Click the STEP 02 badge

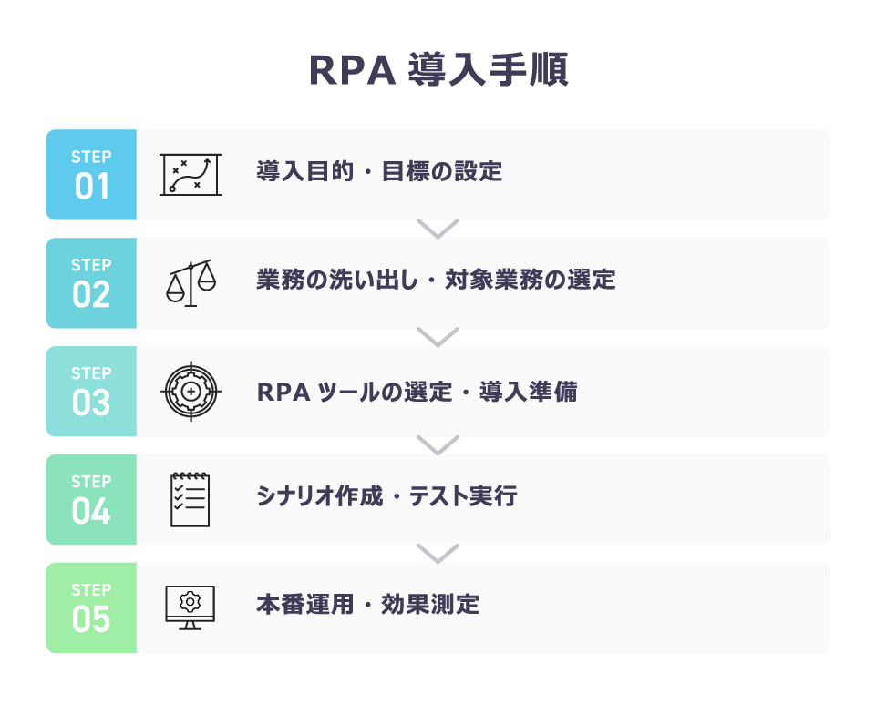[x=91, y=283]
